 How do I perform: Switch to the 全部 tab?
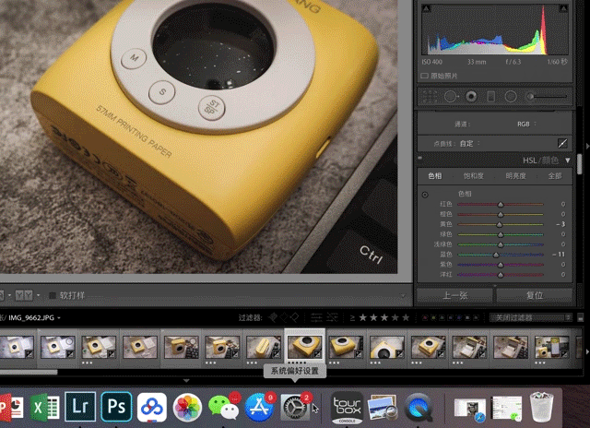pos(555,176)
